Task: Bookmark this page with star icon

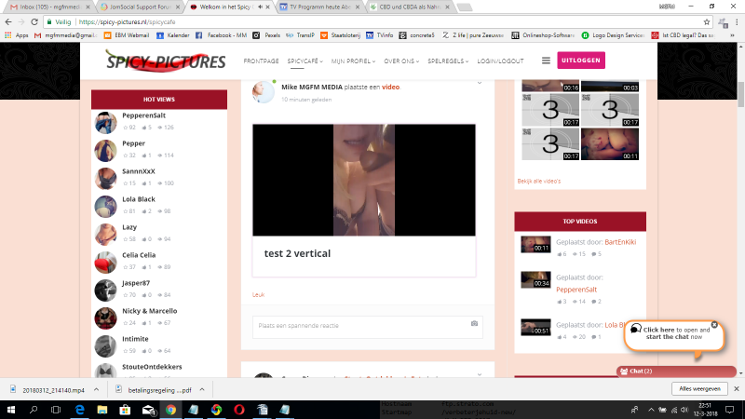Action: click(x=707, y=21)
